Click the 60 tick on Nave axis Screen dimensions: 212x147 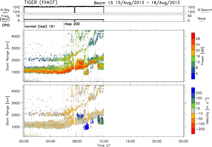pyautogui.click(x=190, y=16)
